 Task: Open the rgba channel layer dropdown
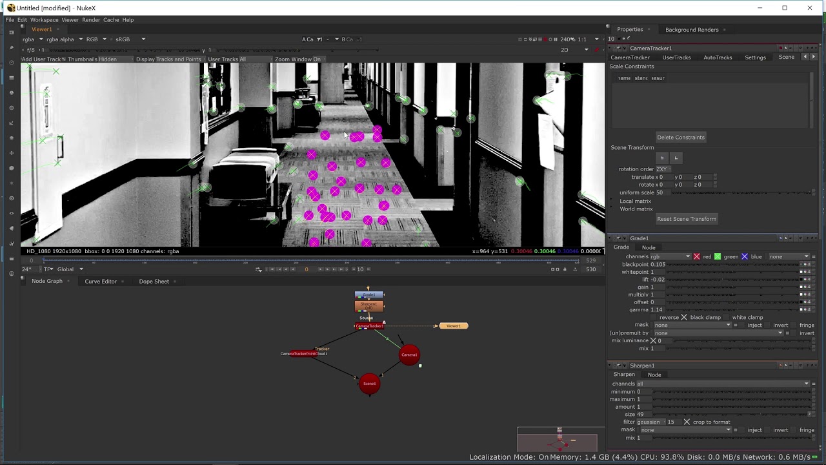pyautogui.click(x=33, y=39)
